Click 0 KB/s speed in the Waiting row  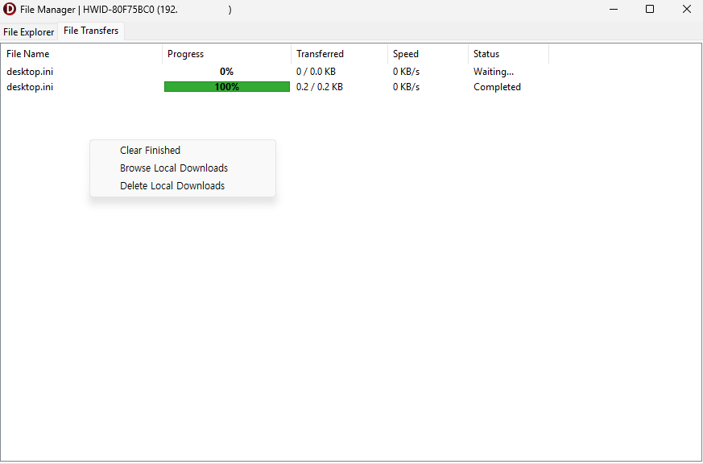tap(406, 71)
